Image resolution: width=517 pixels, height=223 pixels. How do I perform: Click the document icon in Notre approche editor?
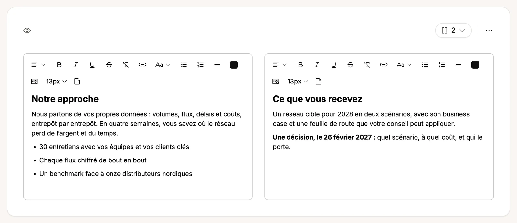77,81
